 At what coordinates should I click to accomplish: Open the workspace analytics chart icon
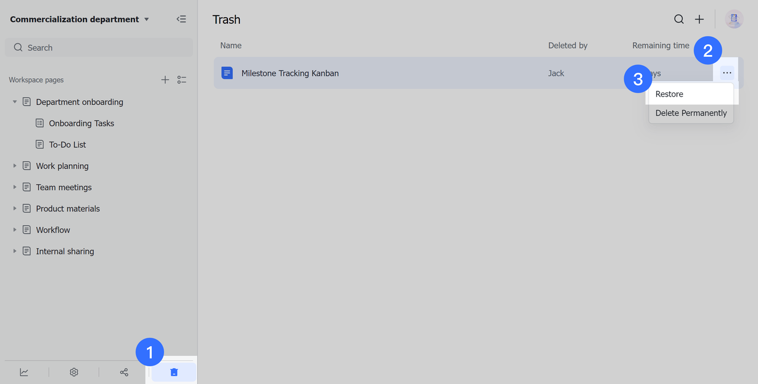24,372
